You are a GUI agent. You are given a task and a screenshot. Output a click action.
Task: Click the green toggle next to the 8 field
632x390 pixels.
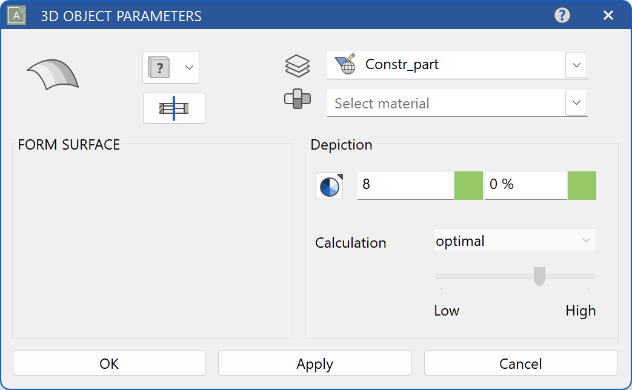pyautogui.click(x=468, y=185)
